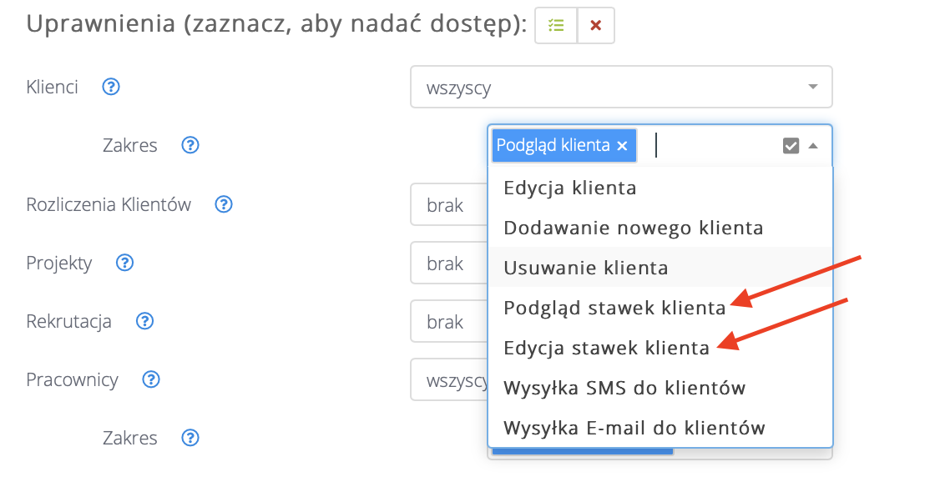The image size is (935, 477).
Task: Select Usuwanie klienta option
Action: tap(585, 268)
